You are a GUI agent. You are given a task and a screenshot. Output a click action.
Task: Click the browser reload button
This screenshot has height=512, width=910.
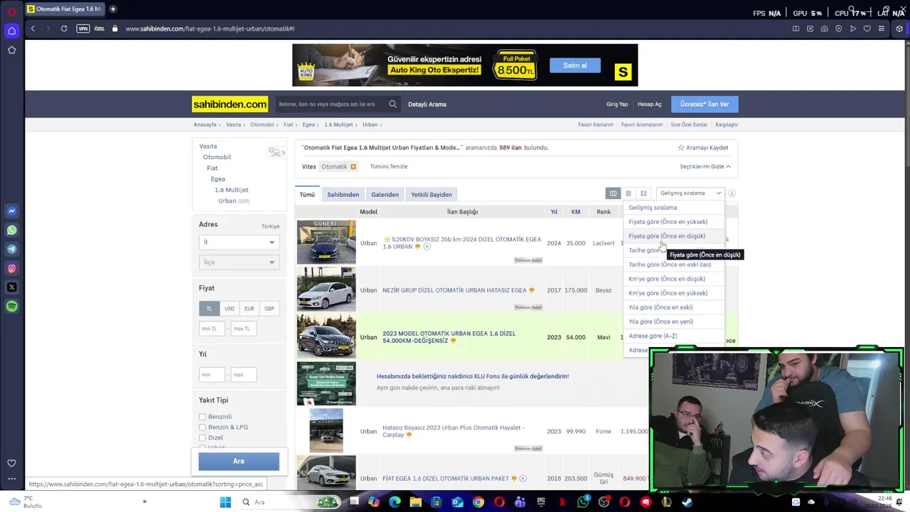pyautogui.click(x=64, y=28)
